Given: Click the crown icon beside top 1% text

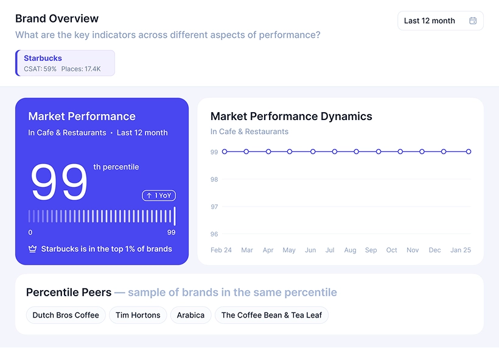Looking at the screenshot, I should pyautogui.click(x=33, y=249).
